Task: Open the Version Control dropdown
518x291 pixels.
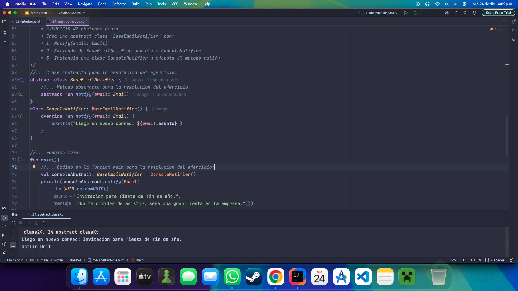Action: (72, 13)
